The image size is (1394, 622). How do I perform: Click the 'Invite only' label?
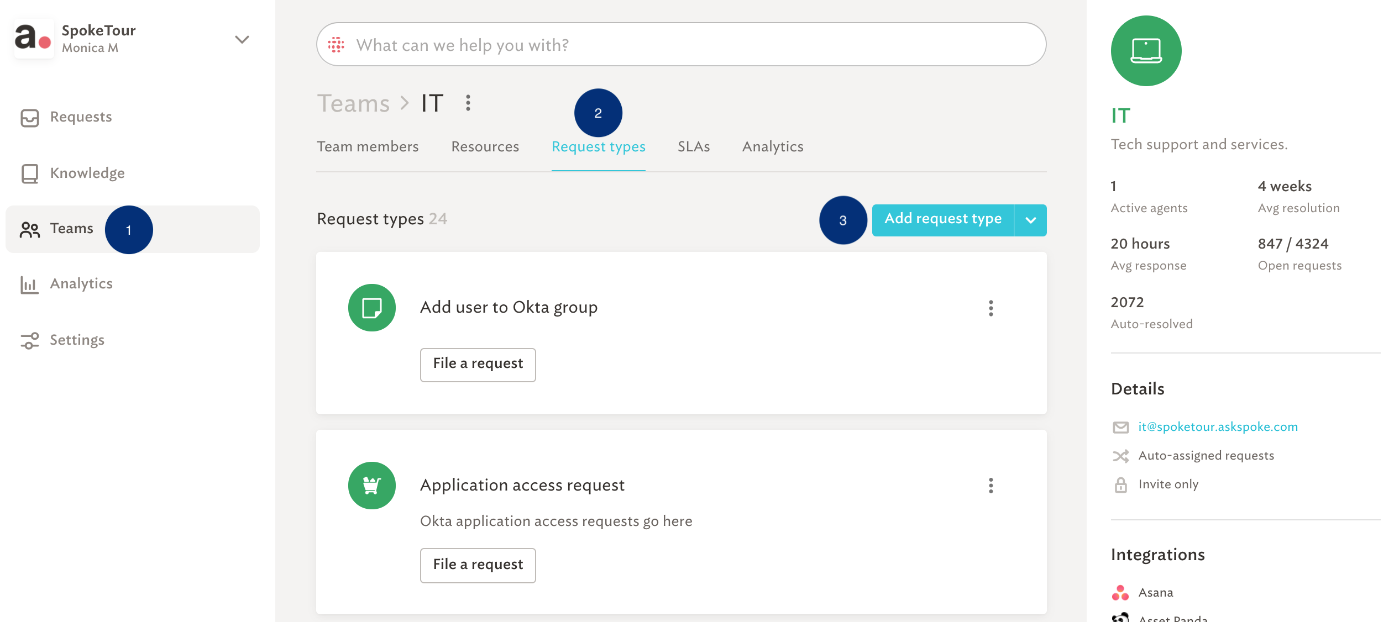pyautogui.click(x=1168, y=484)
